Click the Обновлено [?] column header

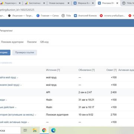tap(86, 70)
